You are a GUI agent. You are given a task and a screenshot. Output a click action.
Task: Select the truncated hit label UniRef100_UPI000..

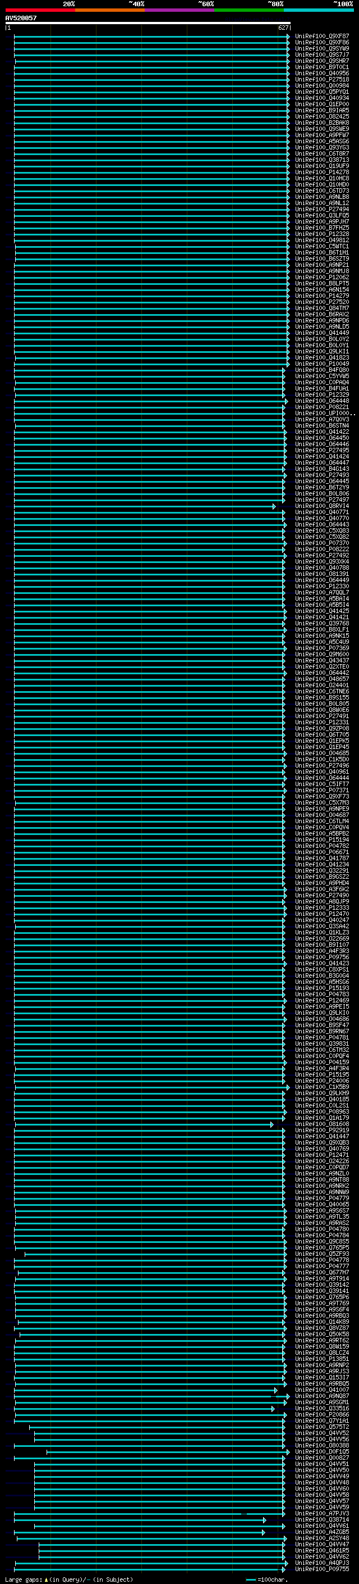(325, 413)
